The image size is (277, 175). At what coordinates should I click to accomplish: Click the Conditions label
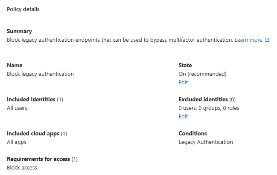point(192,134)
